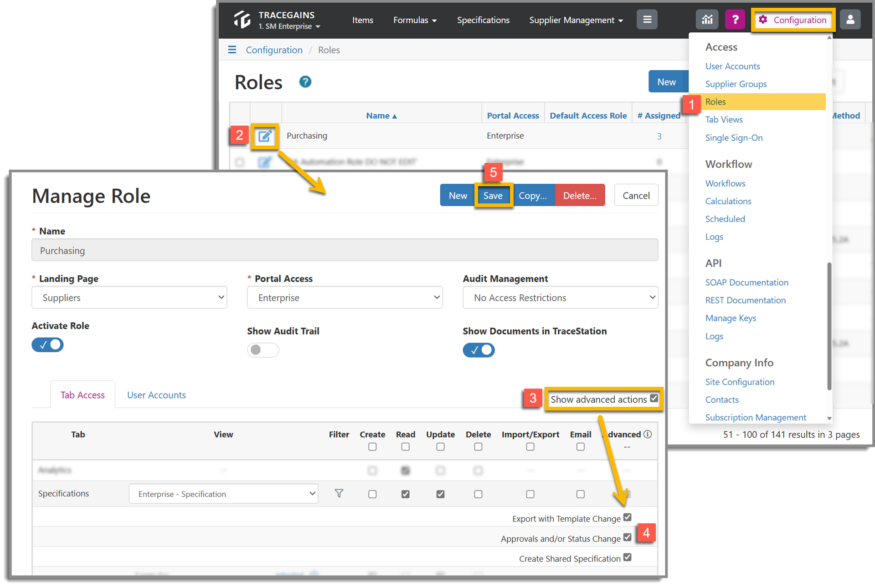Click New in Manage Role

tap(458, 195)
